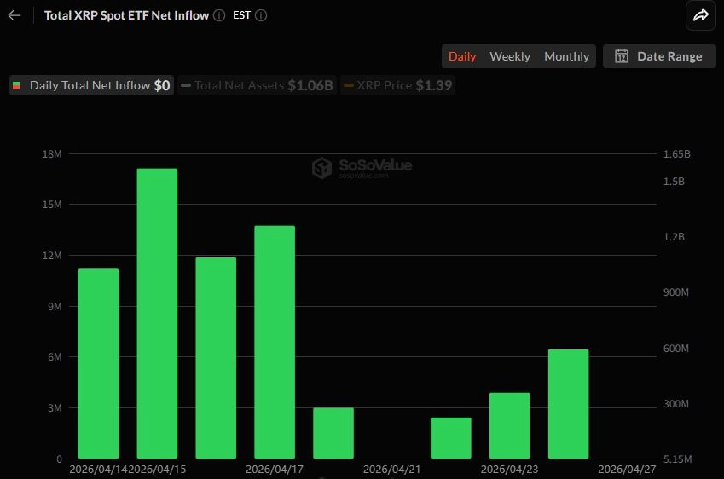Toggle Total Net Assets legend series
The width and height of the screenshot is (724, 479).
tap(257, 85)
